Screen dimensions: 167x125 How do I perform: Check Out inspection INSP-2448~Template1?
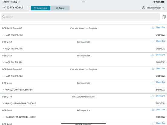pos(161,69)
